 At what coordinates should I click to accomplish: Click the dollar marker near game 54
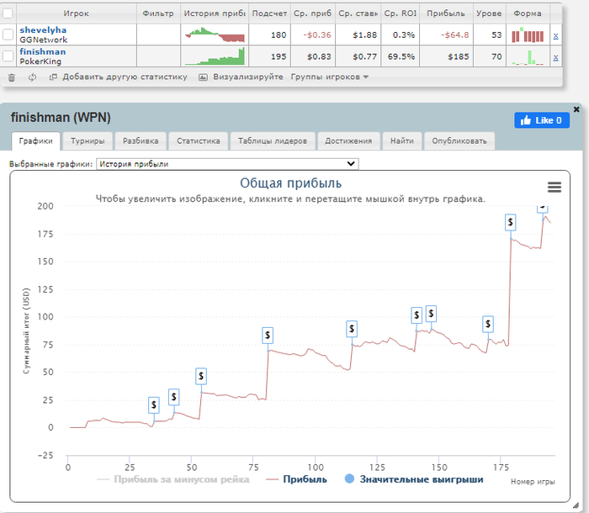coord(201,376)
